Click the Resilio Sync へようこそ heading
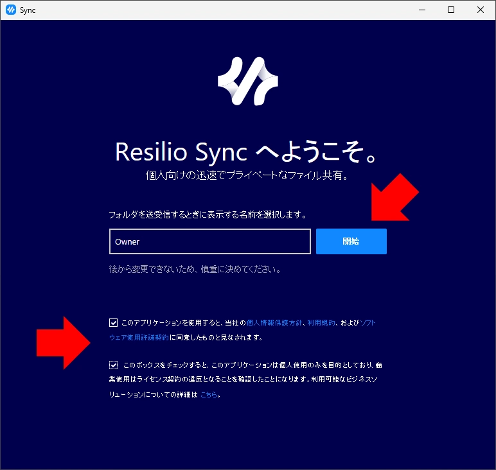496x470 pixels. tap(246, 152)
